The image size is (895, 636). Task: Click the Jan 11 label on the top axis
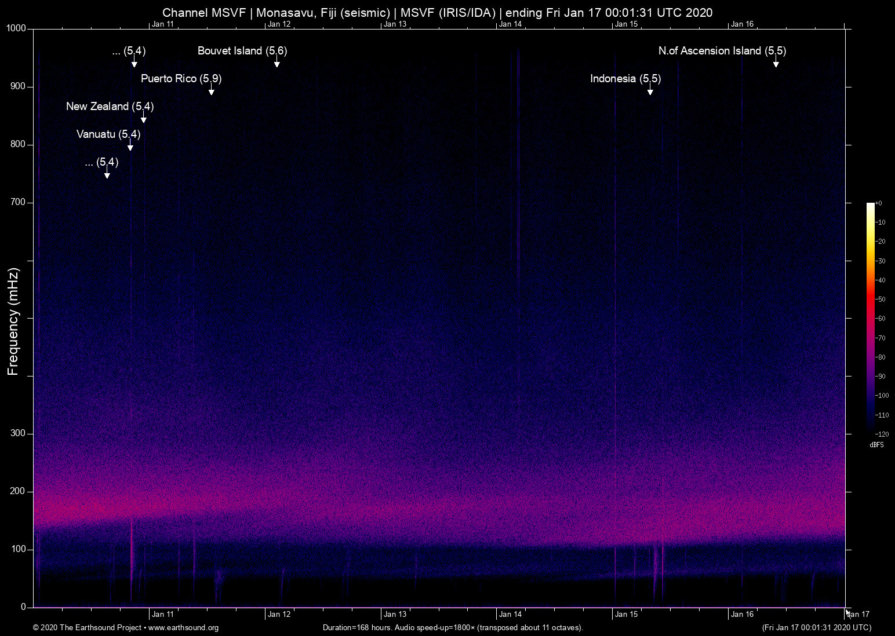[163, 24]
